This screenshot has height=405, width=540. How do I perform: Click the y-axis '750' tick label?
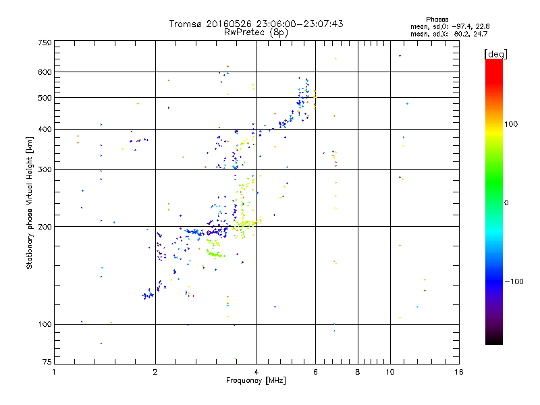45,43
